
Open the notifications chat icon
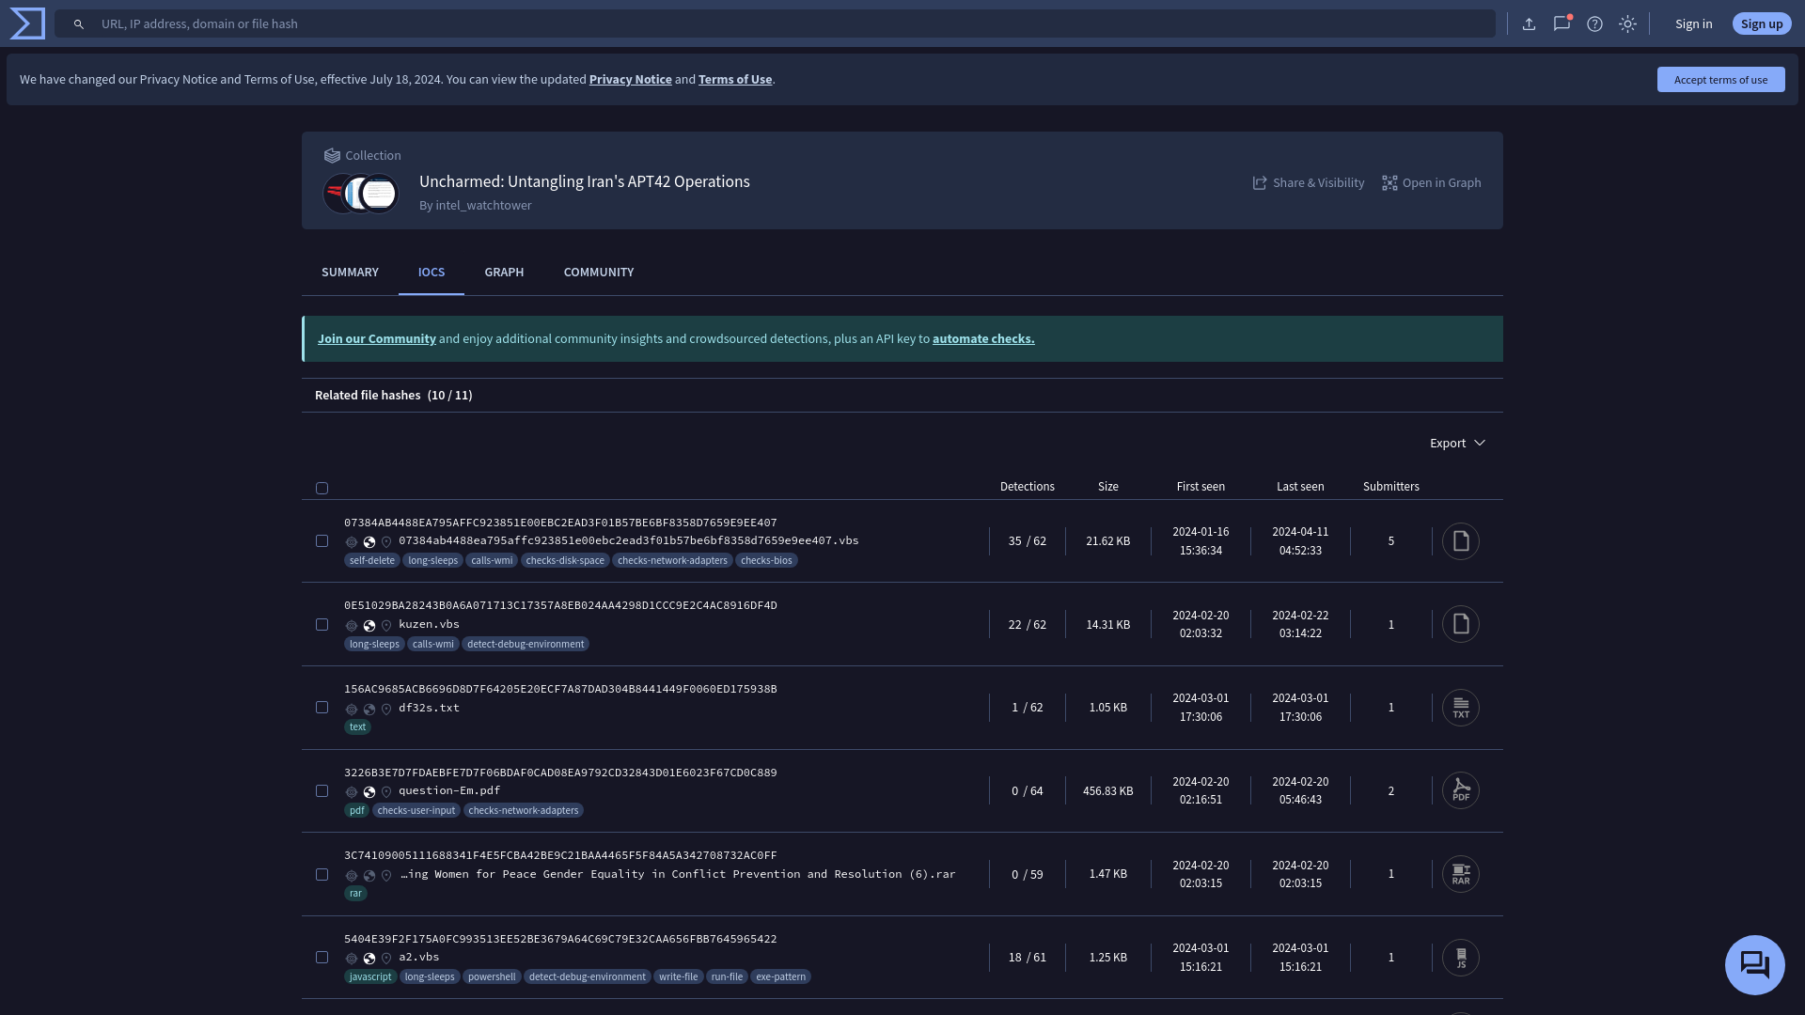pos(1562,24)
